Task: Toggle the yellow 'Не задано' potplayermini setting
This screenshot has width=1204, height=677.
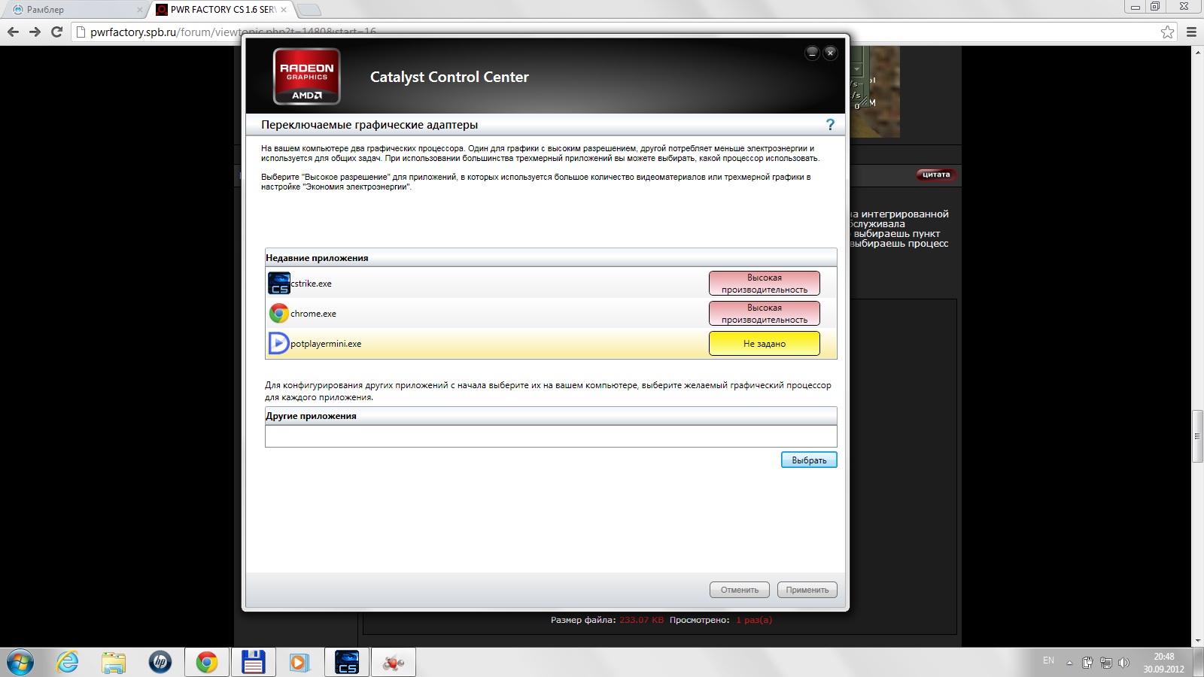Action: pyautogui.click(x=764, y=344)
